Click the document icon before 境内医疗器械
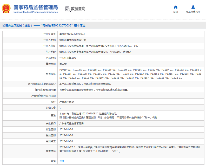The height and width of the screenshot is (166, 206). (3, 26)
